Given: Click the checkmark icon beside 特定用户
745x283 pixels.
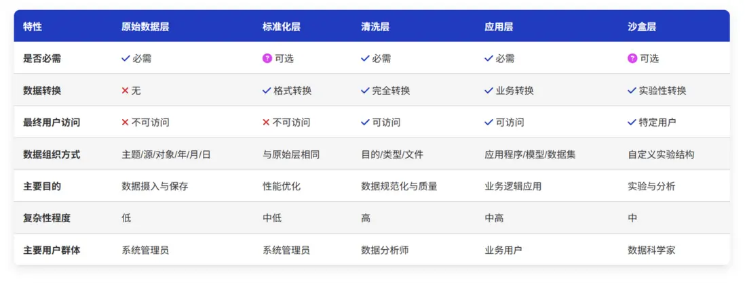Looking at the screenshot, I should click(x=632, y=123).
